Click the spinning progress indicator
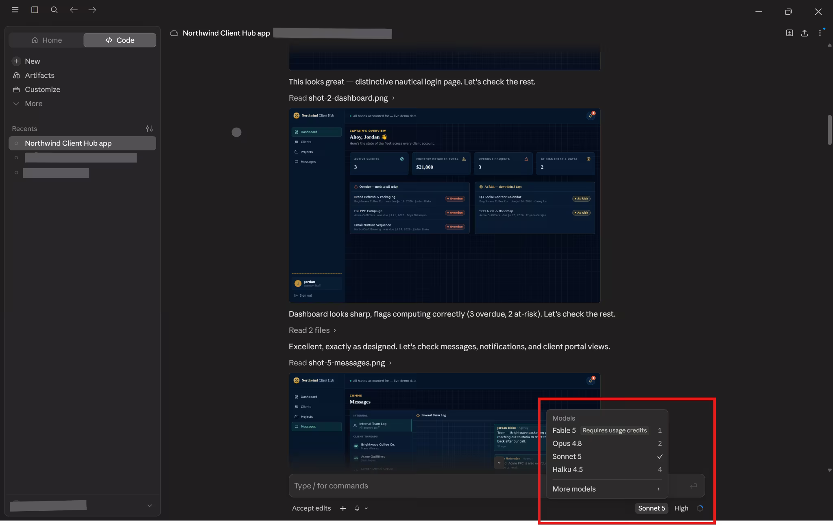Image resolution: width=833 pixels, height=525 pixels. (x=700, y=508)
